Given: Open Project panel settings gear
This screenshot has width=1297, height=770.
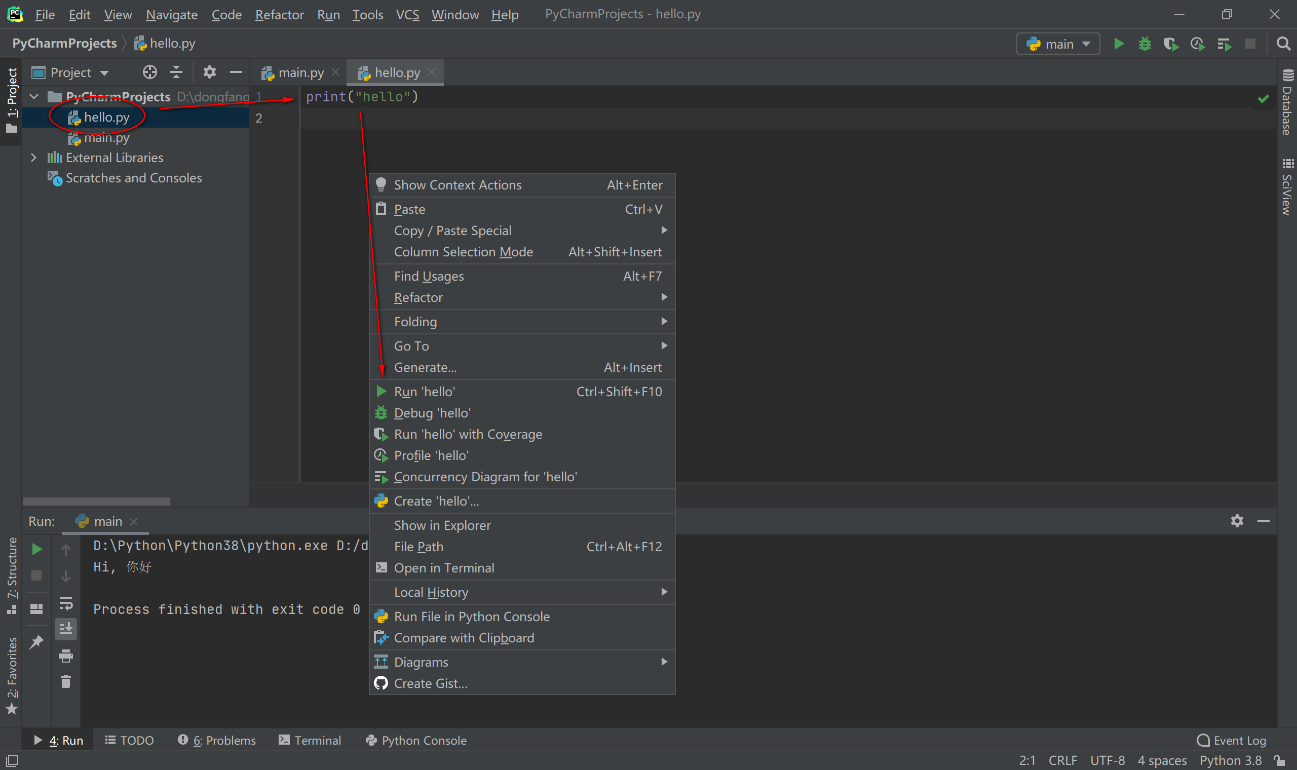Looking at the screenshot, I should [x=209, y=72].
